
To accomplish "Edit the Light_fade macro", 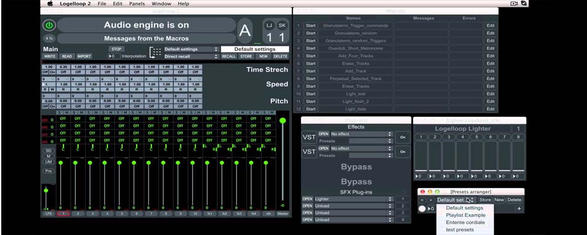I will point(490,109).
